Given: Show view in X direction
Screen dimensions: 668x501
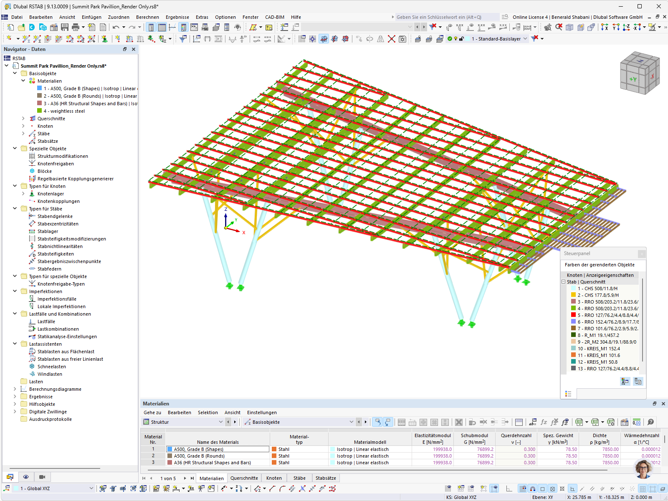Looking at the screenshot, I should point(605,27).
